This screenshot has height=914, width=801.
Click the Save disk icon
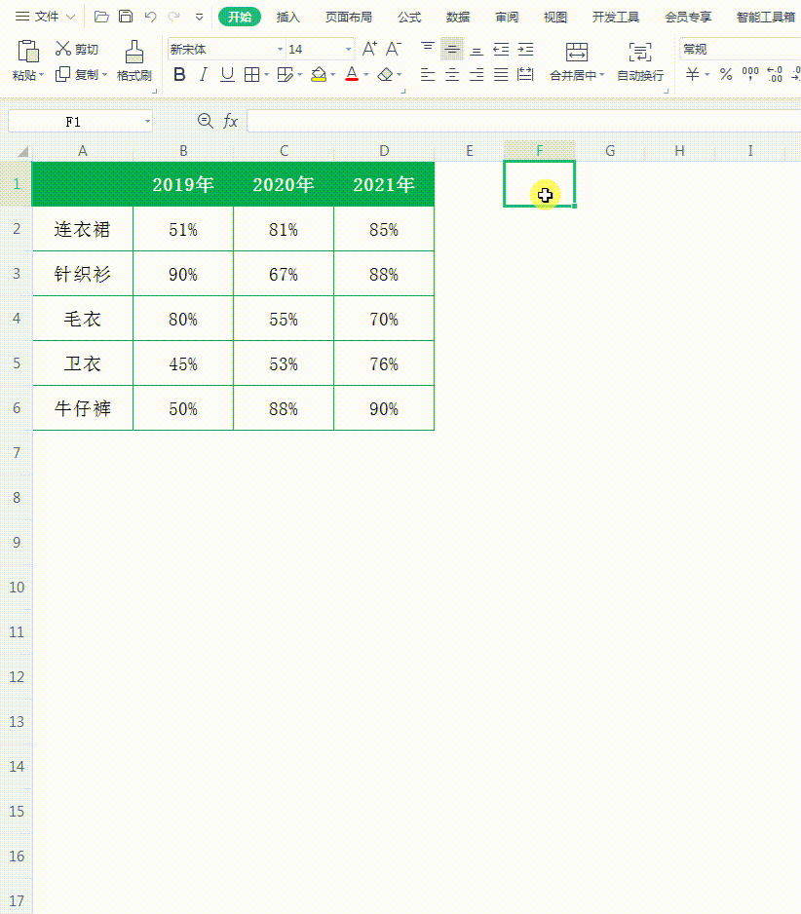126,17
